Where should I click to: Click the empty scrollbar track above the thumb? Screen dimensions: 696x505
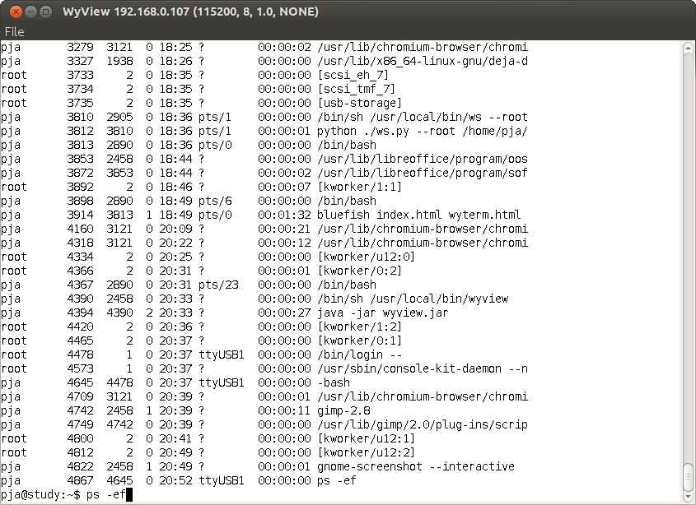coord(689,247)
